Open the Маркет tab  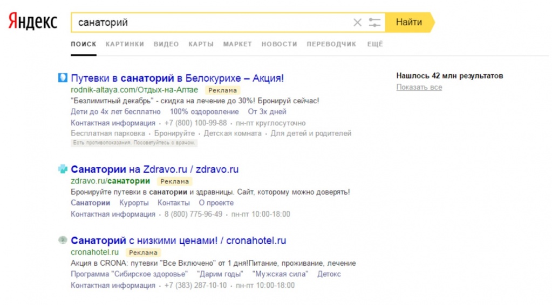click(237, 44)
